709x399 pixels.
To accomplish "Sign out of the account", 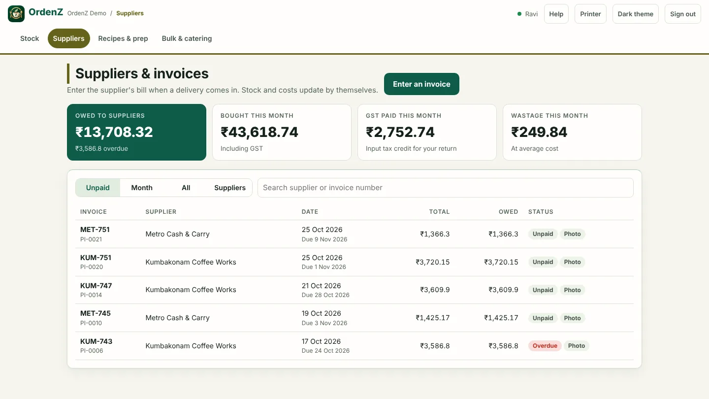I will click(683, 14).
